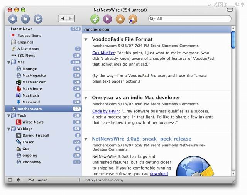Click the purple next unread arrow button

tap(108, 19)
